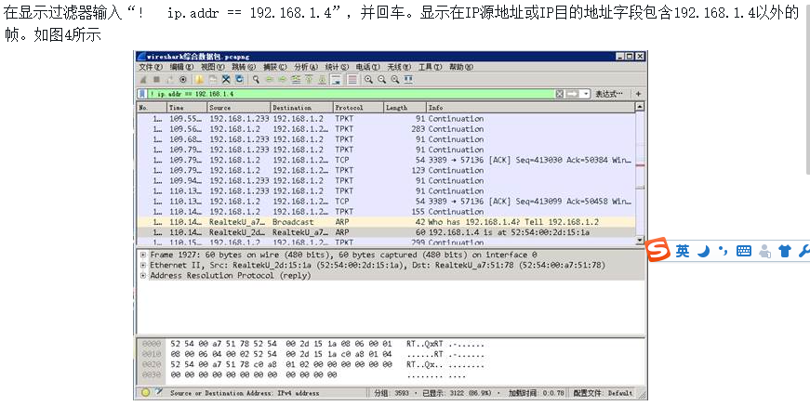Open the 捕获 menu
The width and height of the screenshot is (810, 406).
tap(274, 67)
